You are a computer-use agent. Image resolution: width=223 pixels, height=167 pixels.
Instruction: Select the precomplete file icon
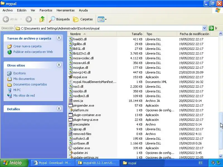click(x=71, y=124)
